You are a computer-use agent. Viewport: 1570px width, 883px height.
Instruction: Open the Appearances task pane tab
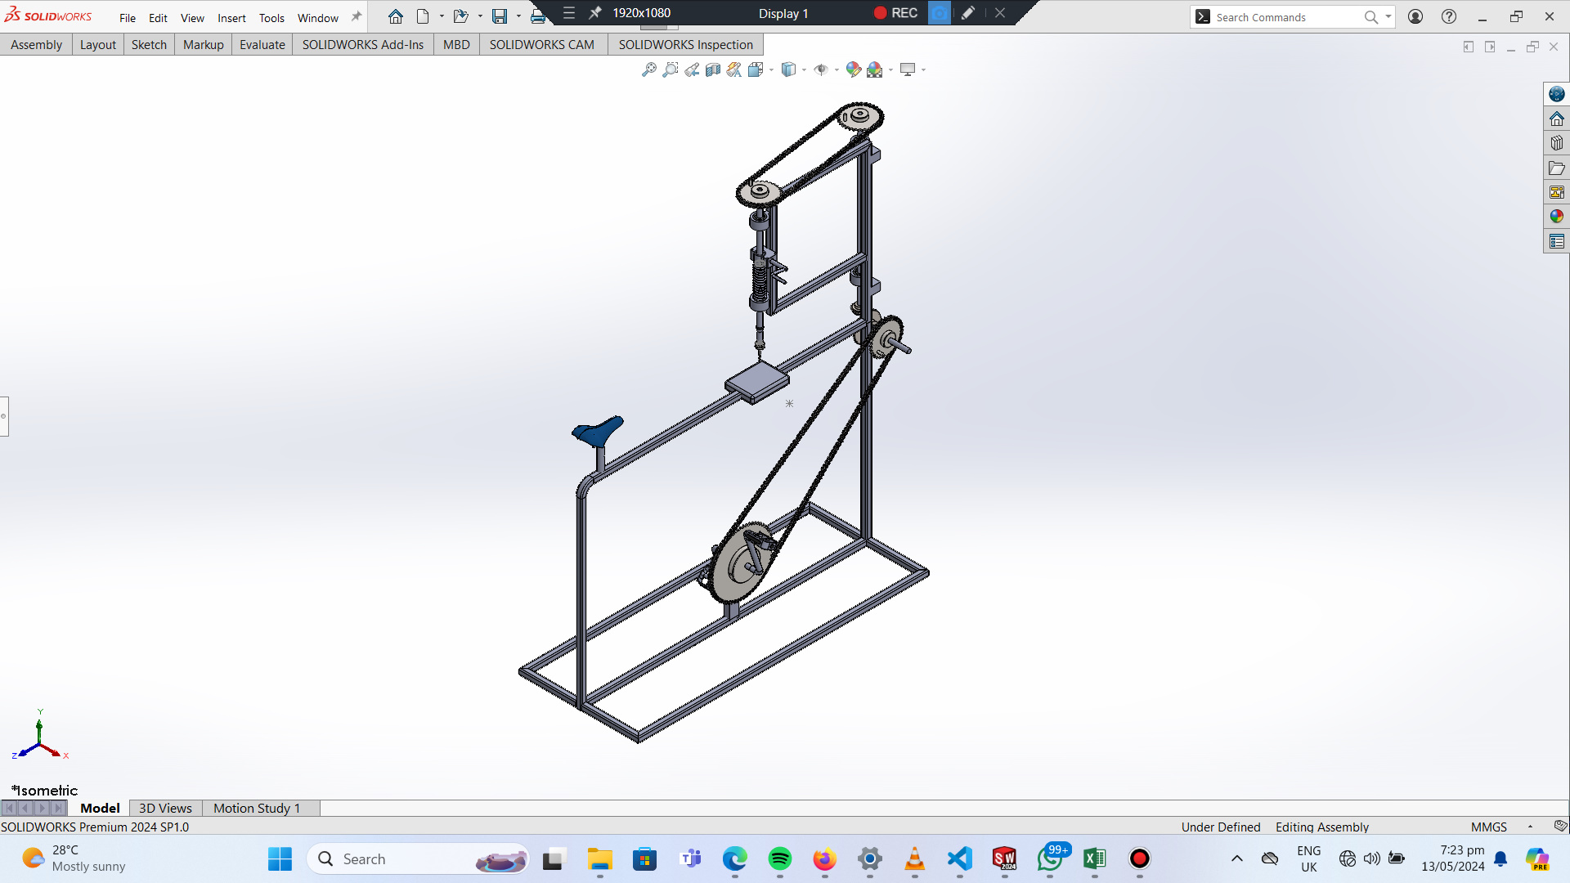pyautogui.click(x=1556, y=217)
